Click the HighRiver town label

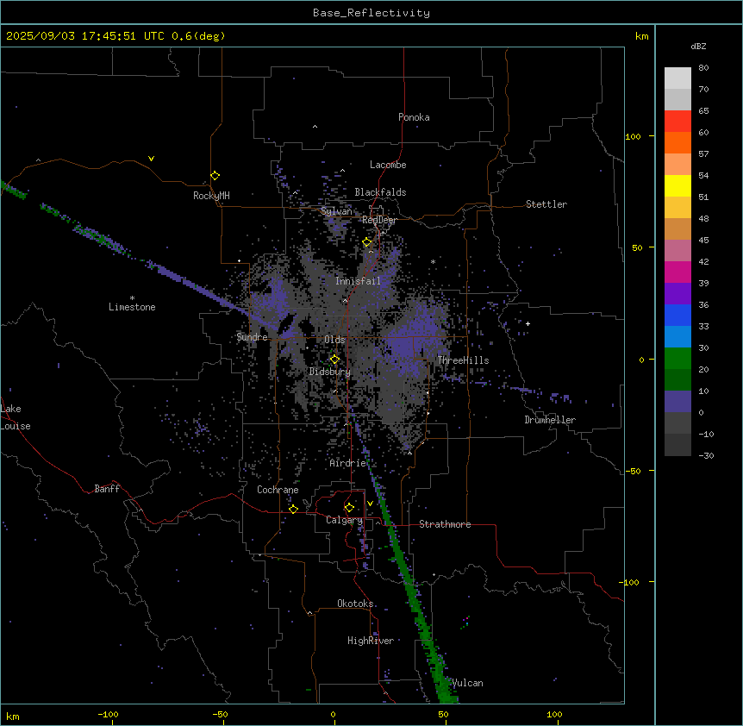[371, 641]
